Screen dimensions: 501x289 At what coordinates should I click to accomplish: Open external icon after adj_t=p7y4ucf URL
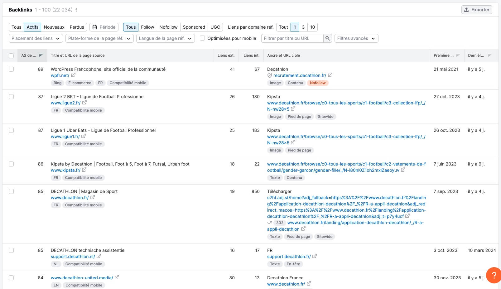click(x=407, y=216)
